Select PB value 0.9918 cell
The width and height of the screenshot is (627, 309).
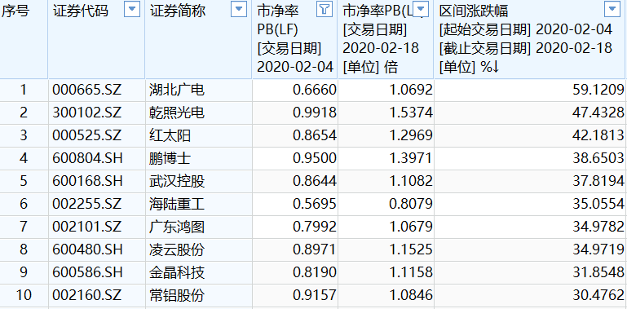tap(294, 113)
